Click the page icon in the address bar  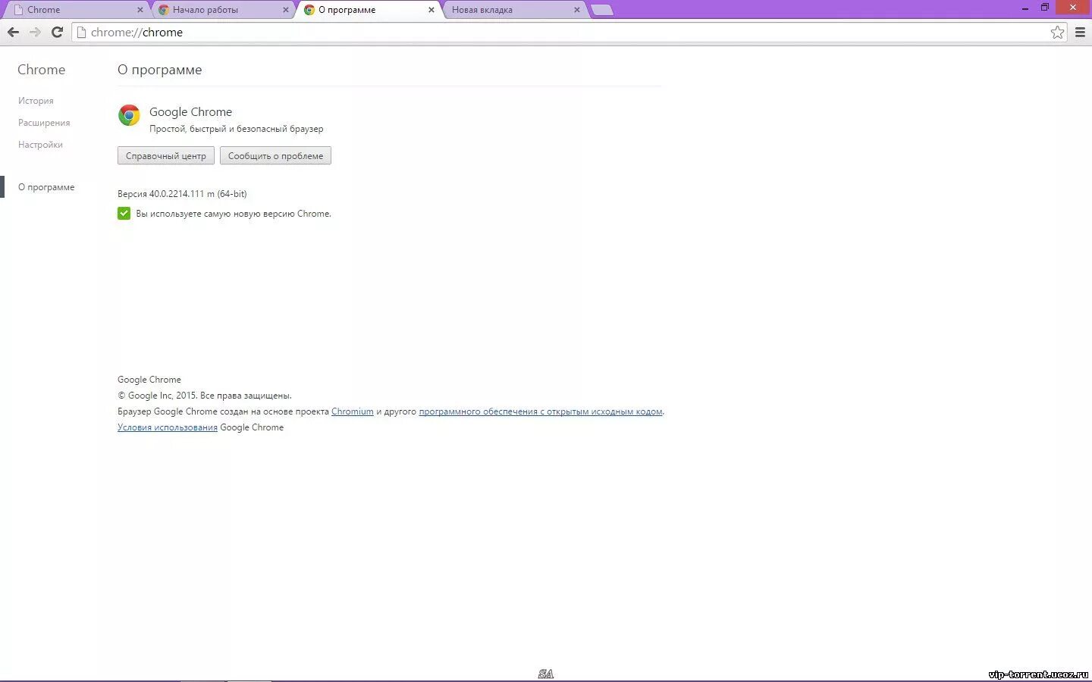coord(81,32)
